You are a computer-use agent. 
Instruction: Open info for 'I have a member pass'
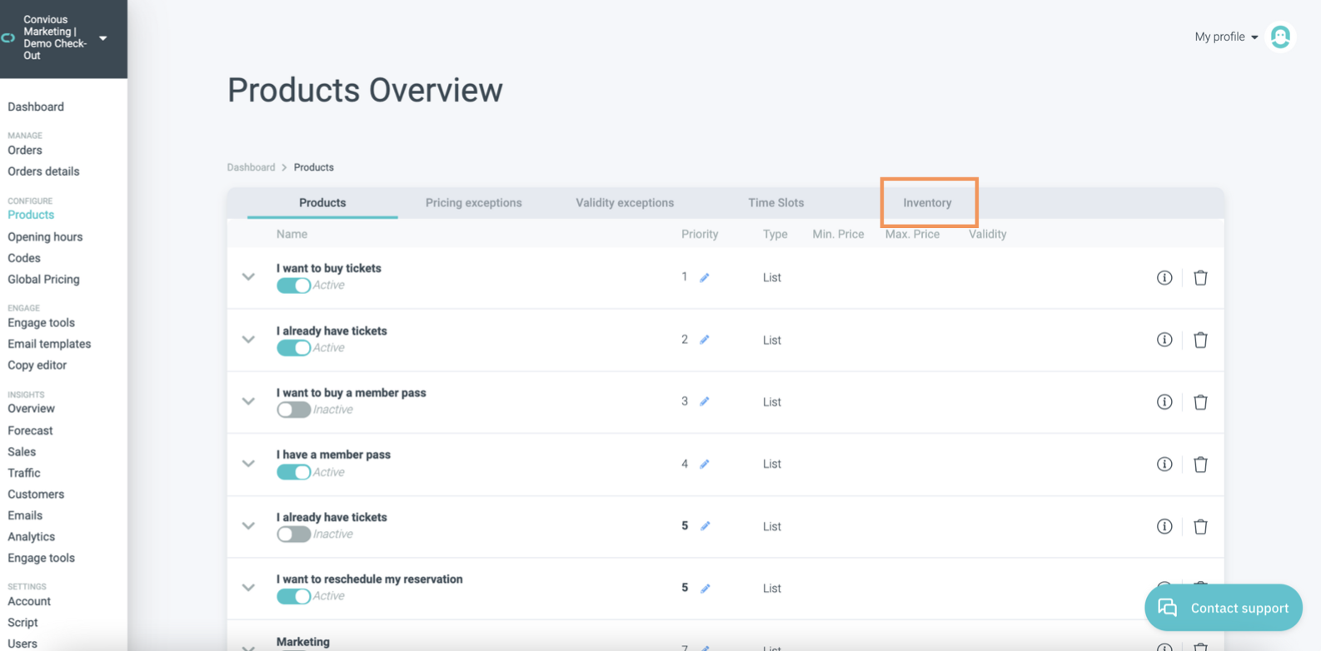coord(1164,465)
